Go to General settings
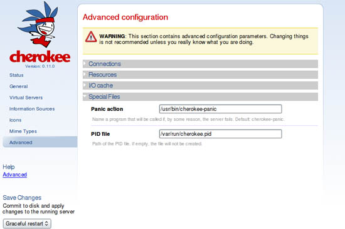 19,86
